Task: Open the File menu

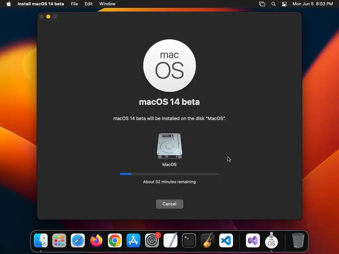Action: point(74,4)
